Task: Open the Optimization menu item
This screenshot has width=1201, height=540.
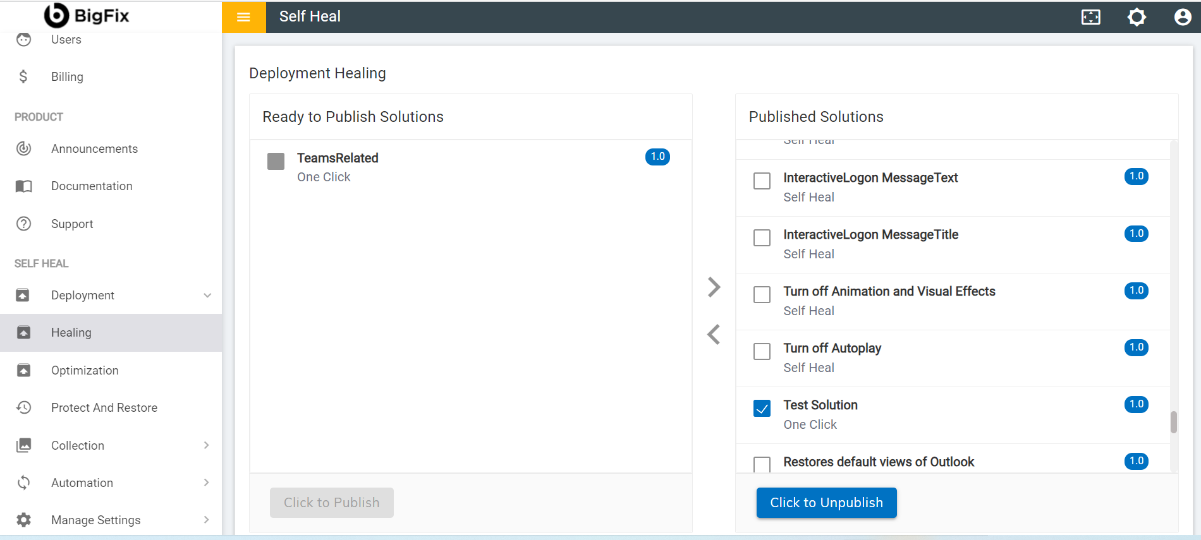Action: click(x=85, y=371)
